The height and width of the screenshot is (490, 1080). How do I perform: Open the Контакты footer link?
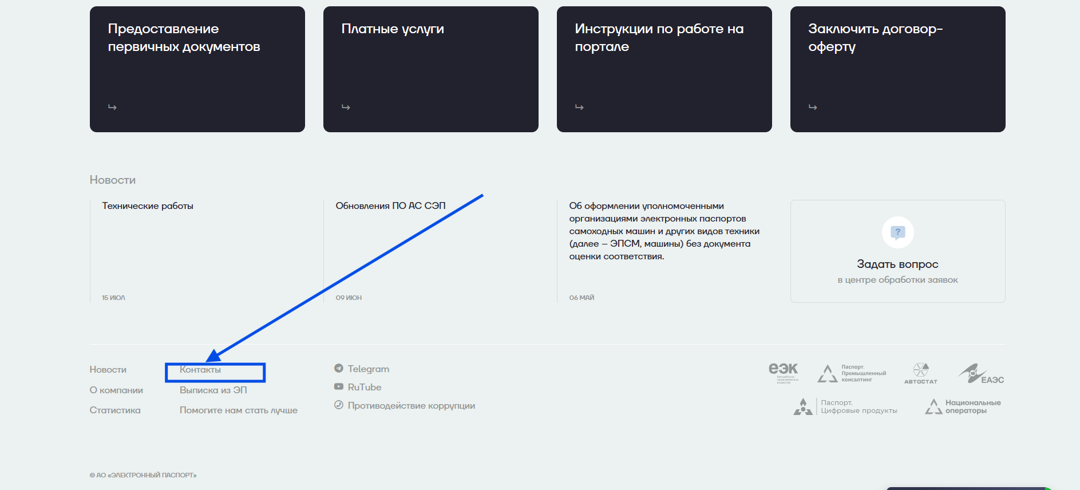tap(200, 370)
